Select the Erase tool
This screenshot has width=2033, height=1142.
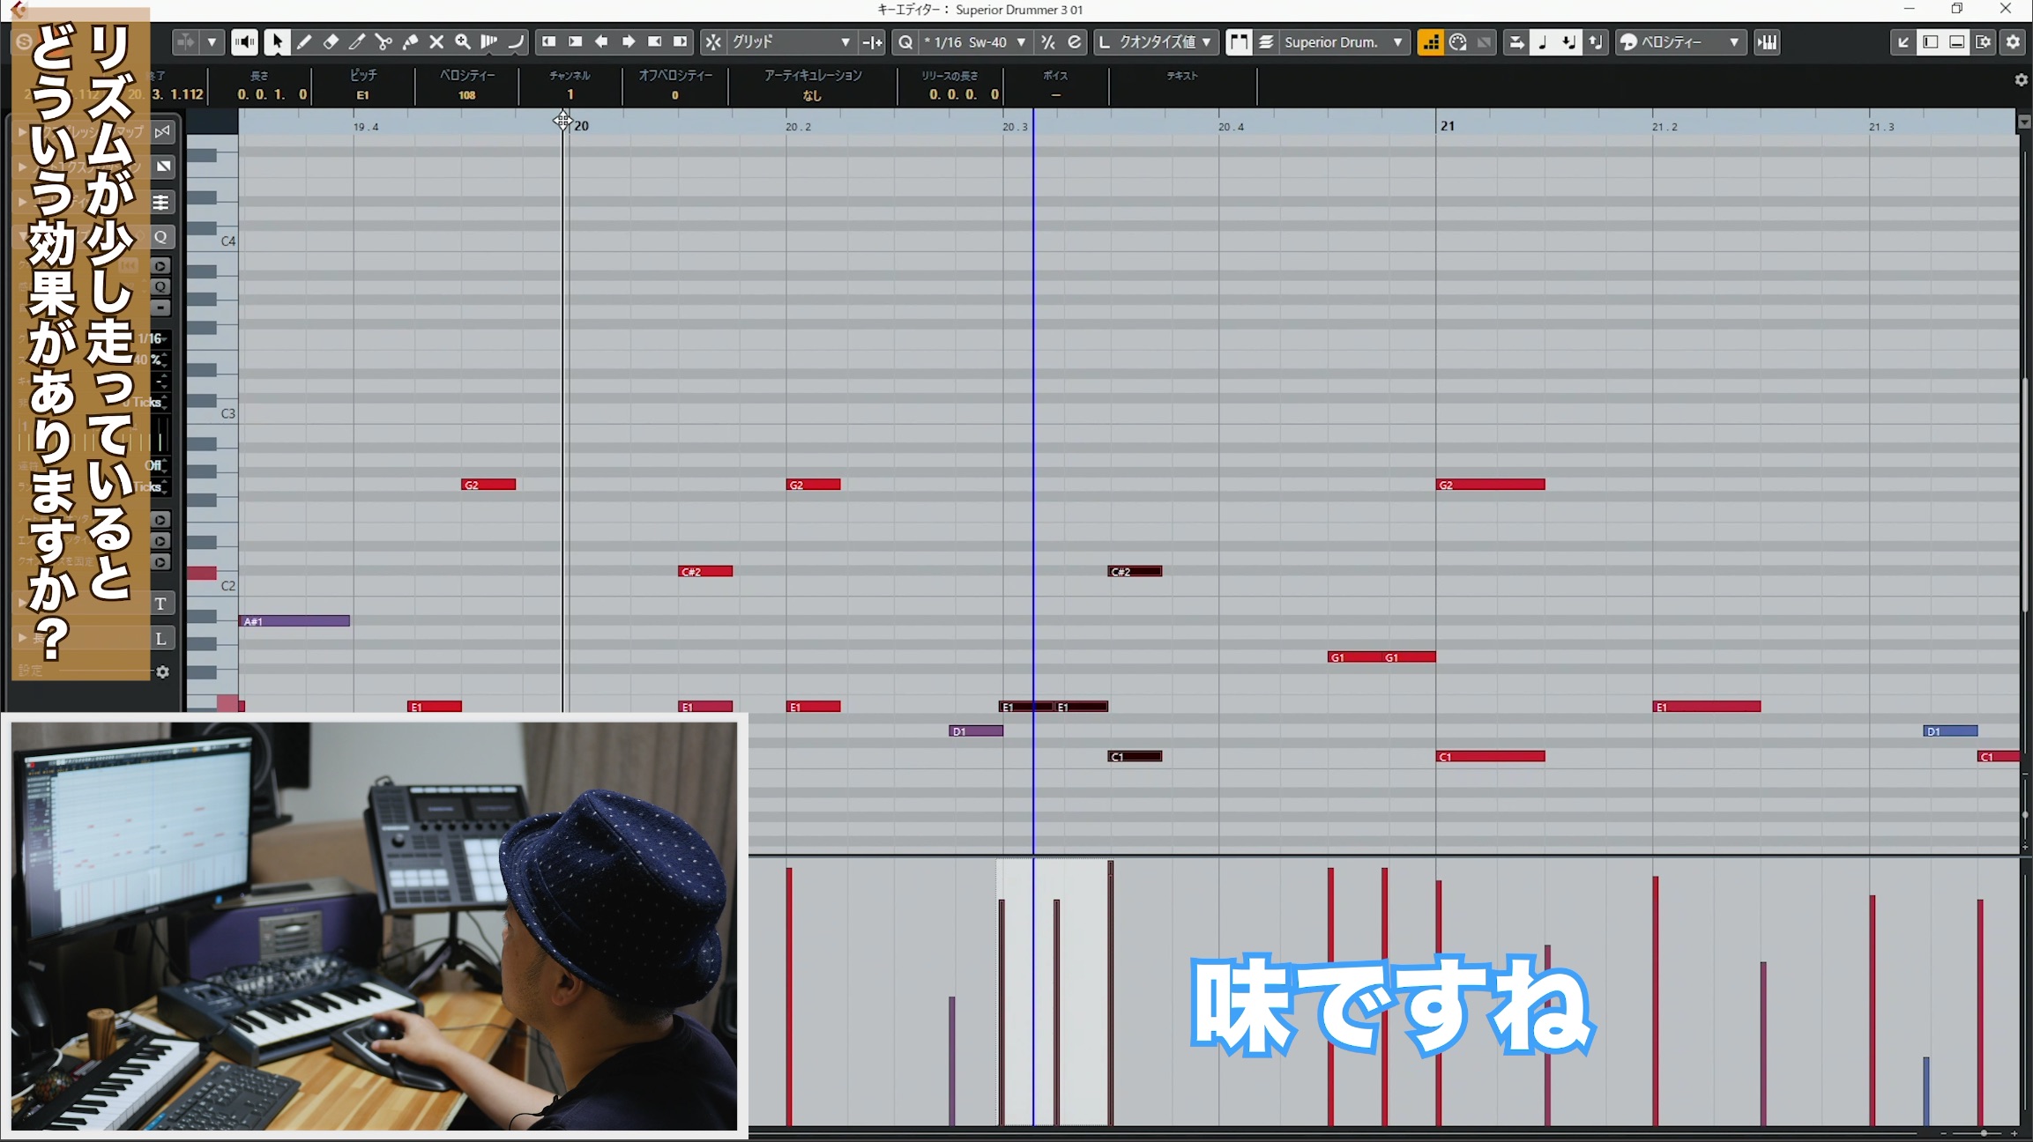tap(331, 41)
